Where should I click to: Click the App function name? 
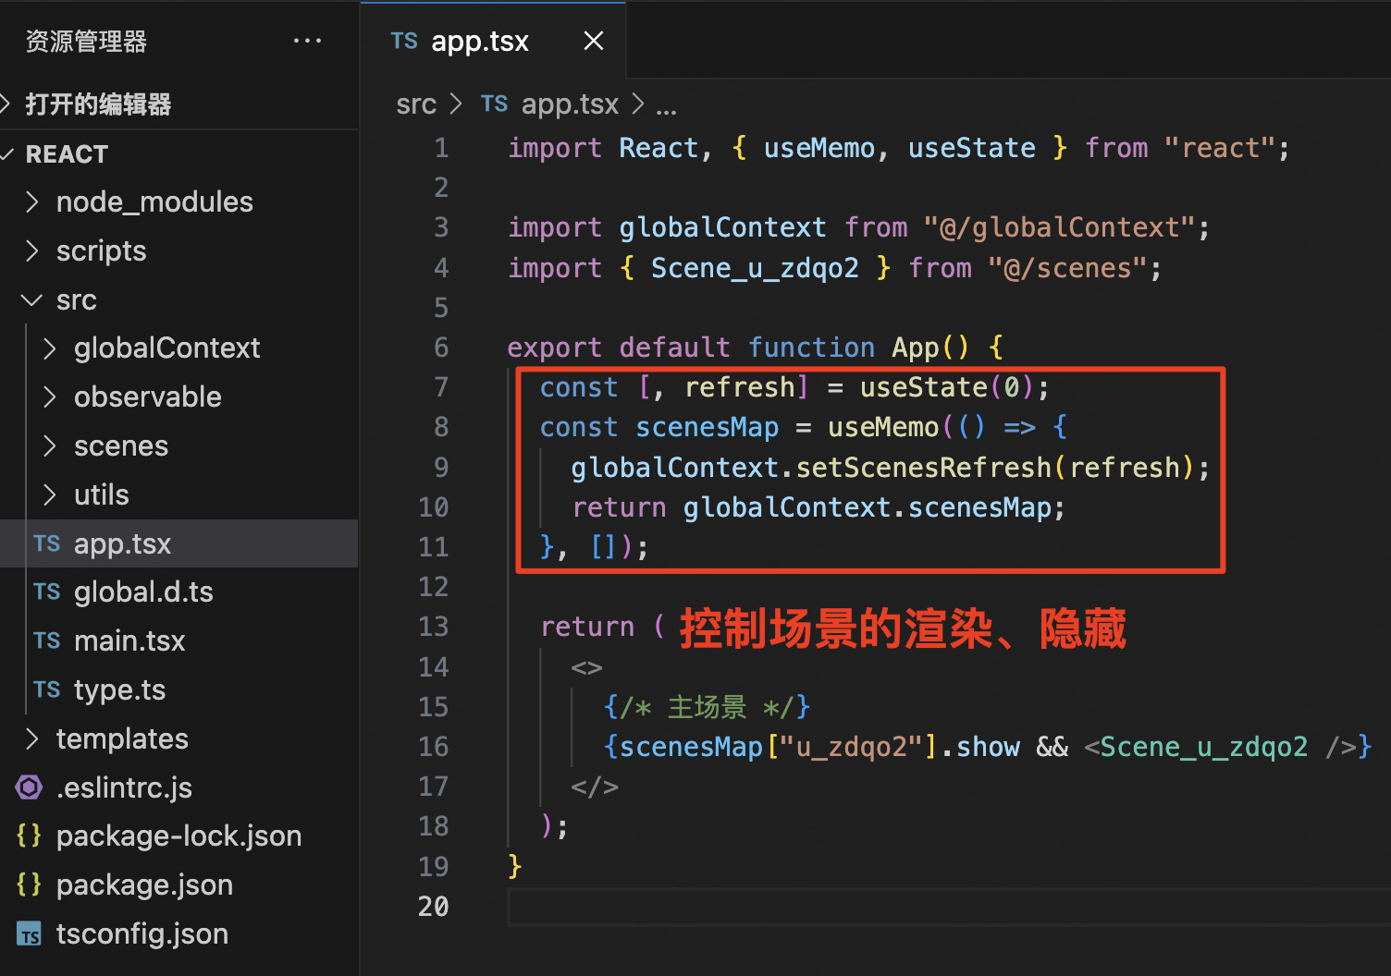pos(916,348)
